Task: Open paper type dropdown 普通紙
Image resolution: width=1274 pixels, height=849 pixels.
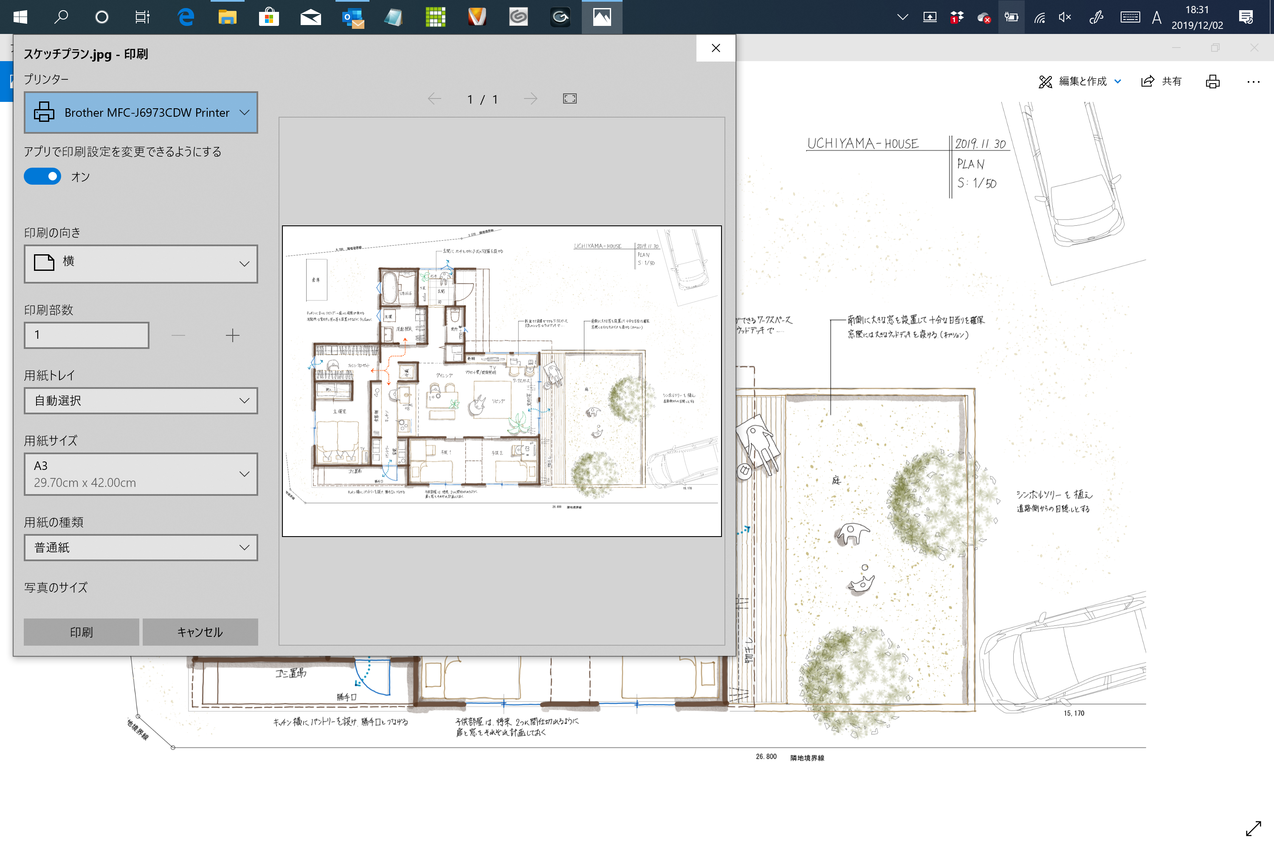Action: coord(141,548)
